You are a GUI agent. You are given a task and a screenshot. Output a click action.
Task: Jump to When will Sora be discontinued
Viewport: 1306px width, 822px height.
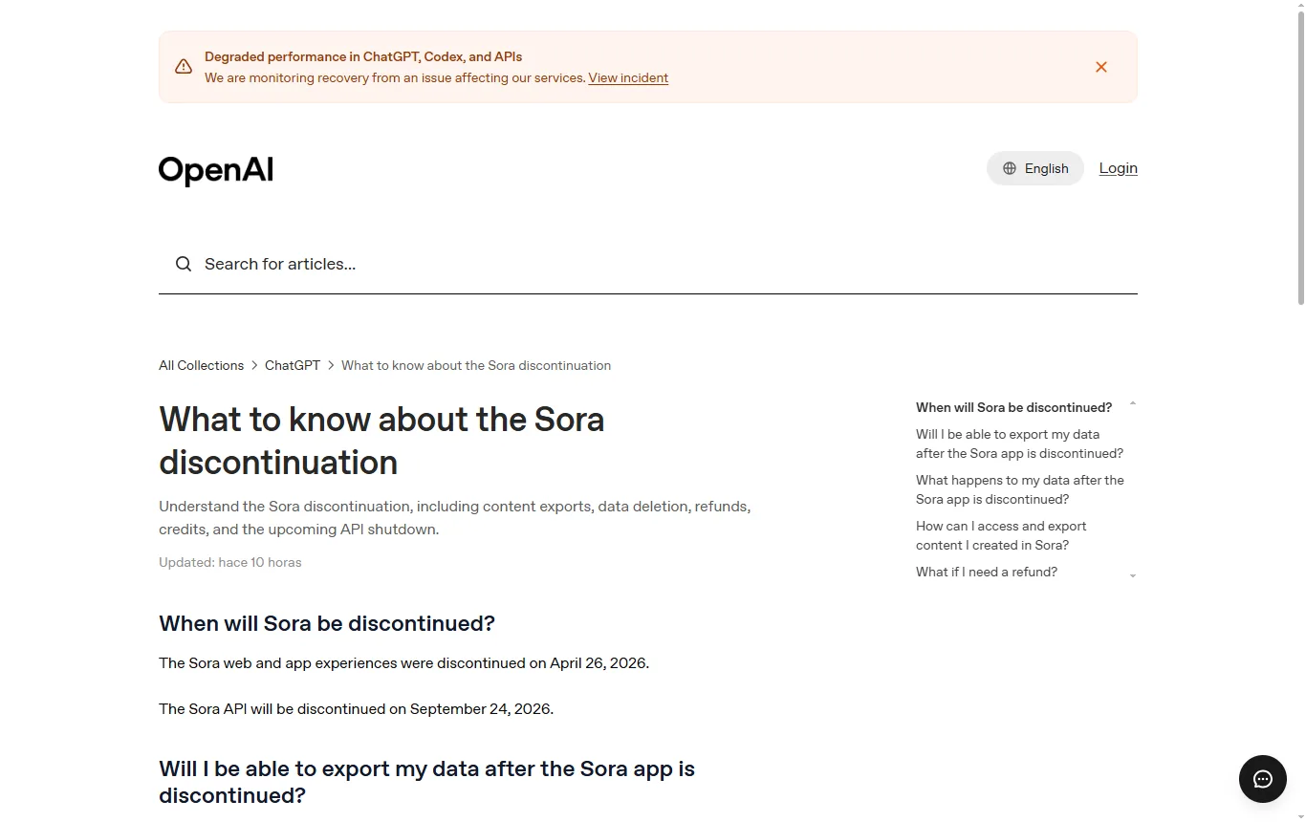[1013, 407]
